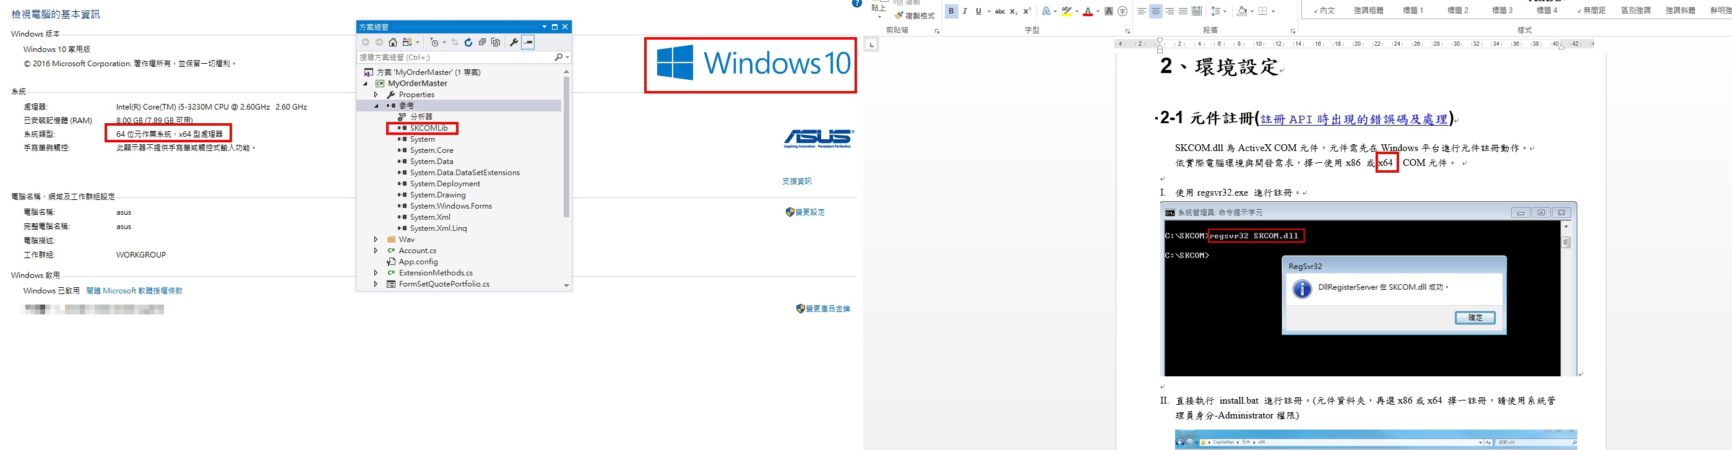
Task: Apply the 強調粗體 style
Action: pyautogui.click(x=1369, y=11)
